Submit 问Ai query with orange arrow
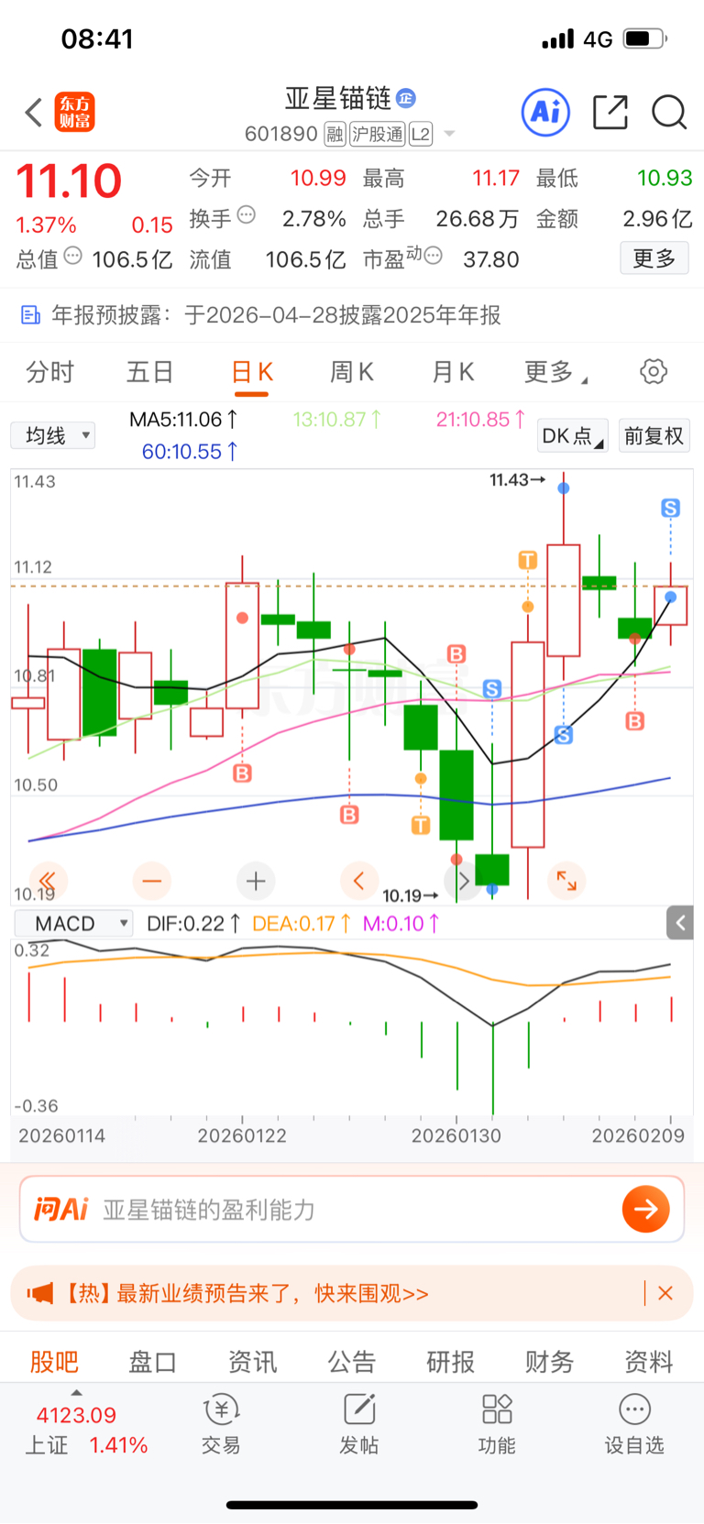 pos(645,1209)
